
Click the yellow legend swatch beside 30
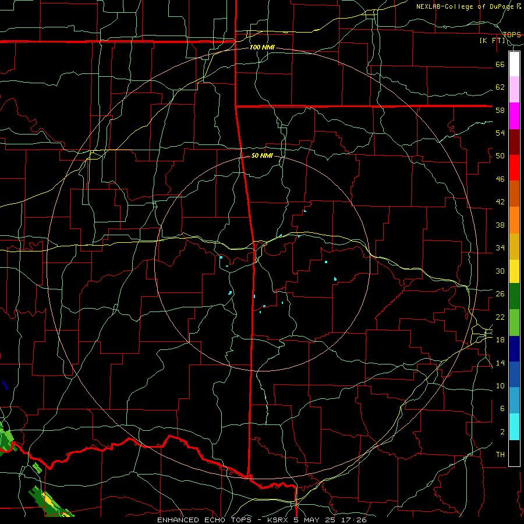coord(514,271)
